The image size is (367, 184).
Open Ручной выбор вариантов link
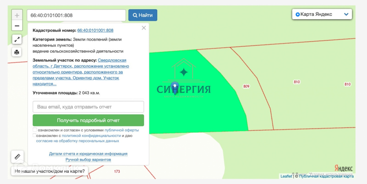click(x=88, y=160)
